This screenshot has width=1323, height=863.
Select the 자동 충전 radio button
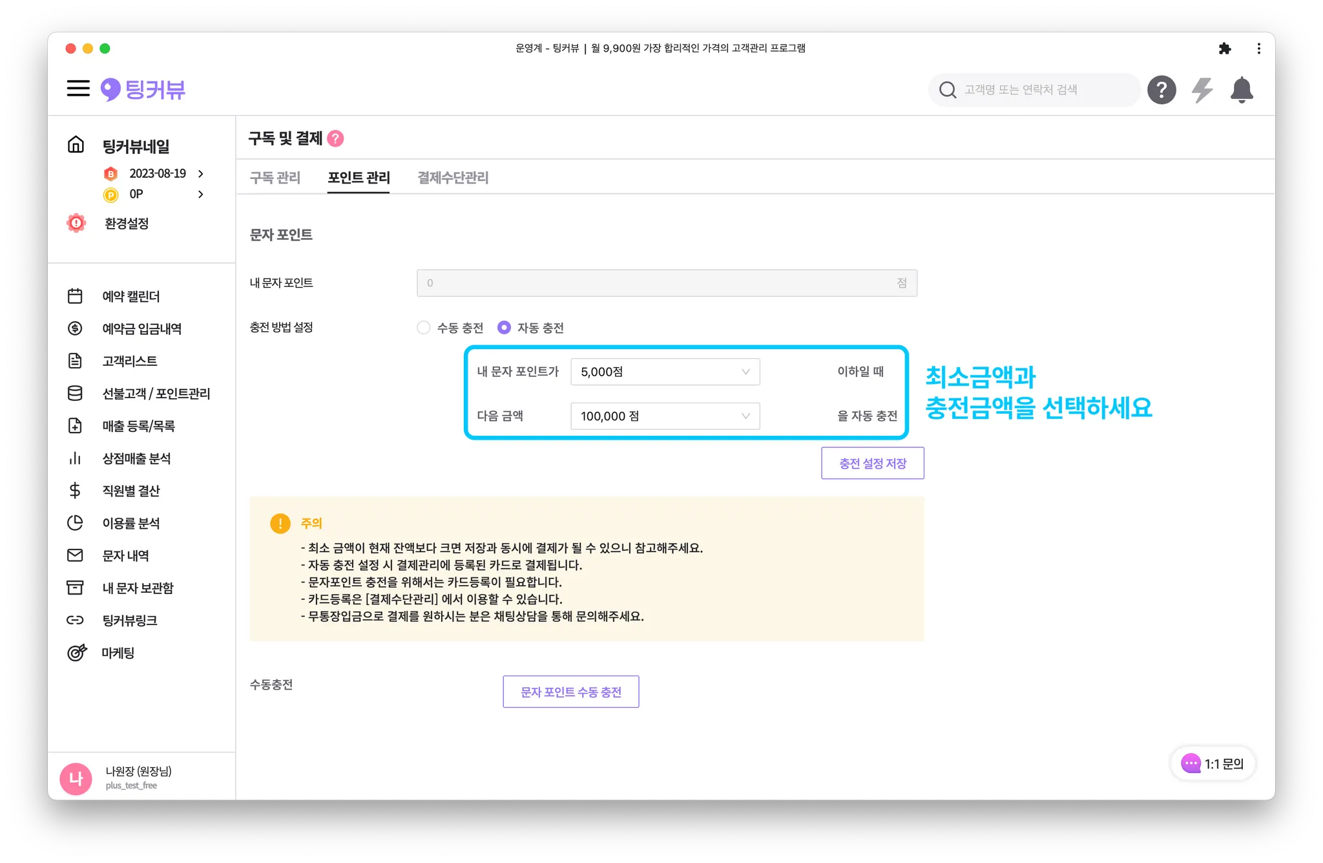504,328
